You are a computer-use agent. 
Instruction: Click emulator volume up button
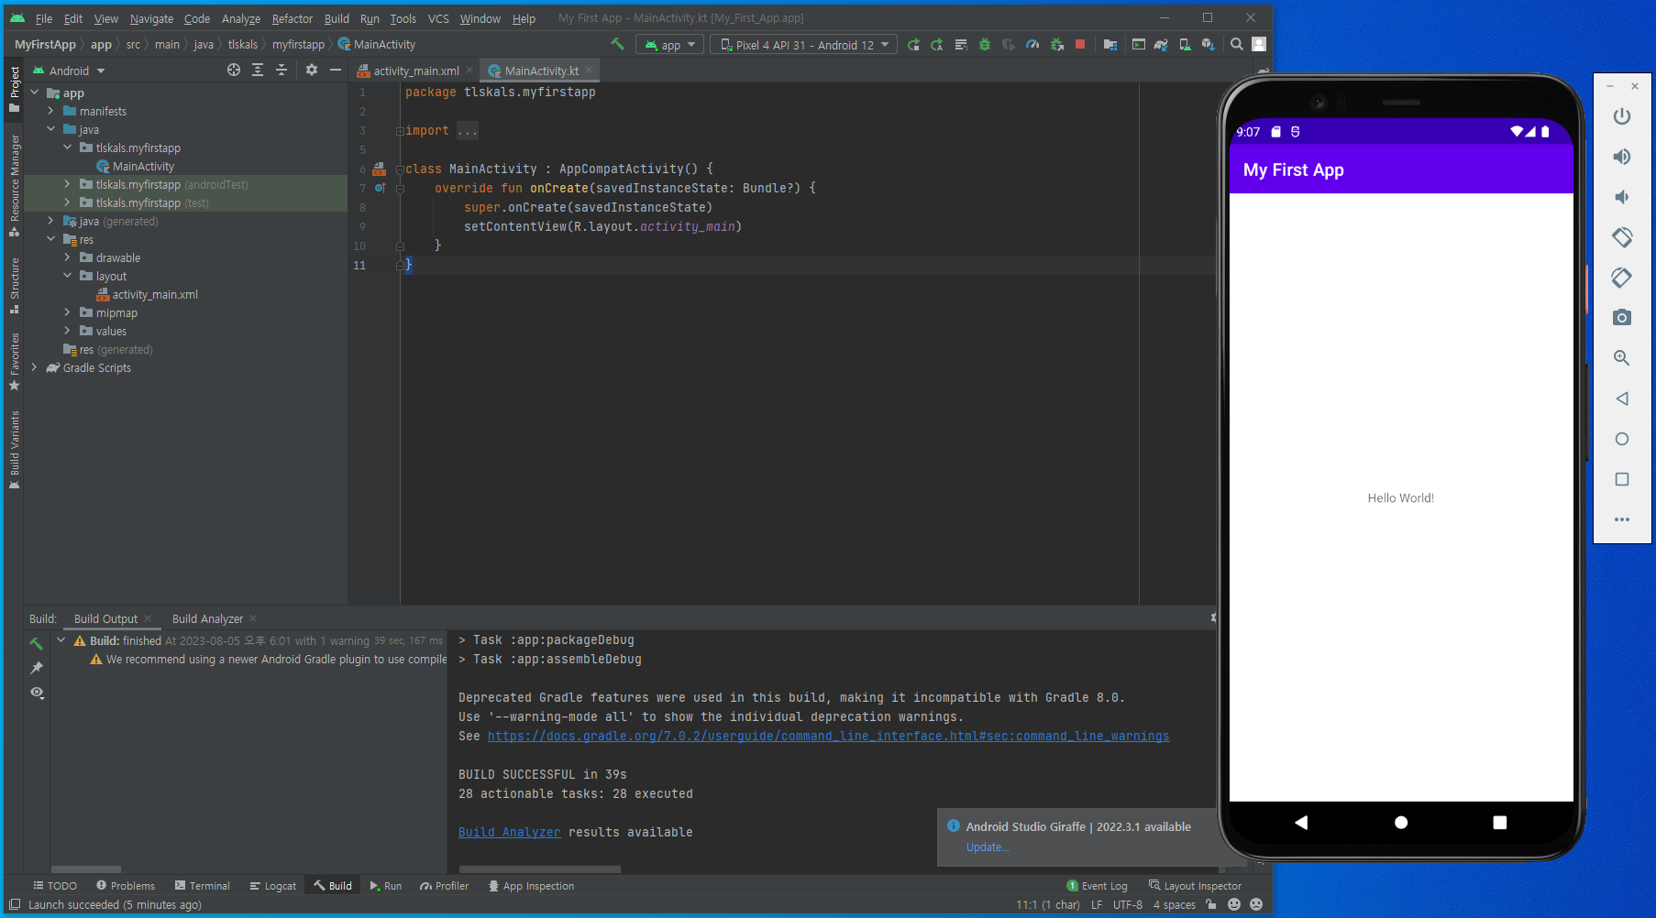tap(1622, 157)
